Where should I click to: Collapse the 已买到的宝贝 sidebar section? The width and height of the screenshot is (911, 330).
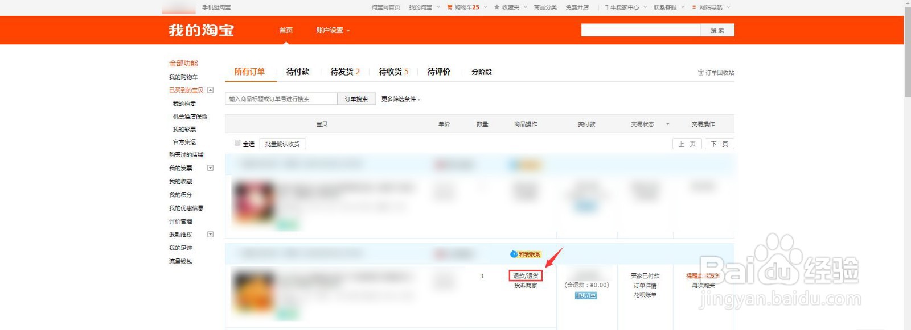(210, 90)
